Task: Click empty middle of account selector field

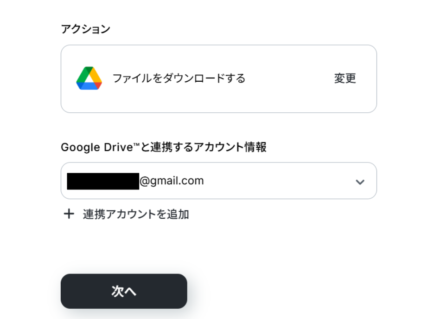Action: click(x=278, y=181)
